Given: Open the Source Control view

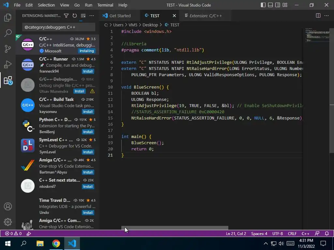Looking at the screenshot, I should (x=8, y=49).
